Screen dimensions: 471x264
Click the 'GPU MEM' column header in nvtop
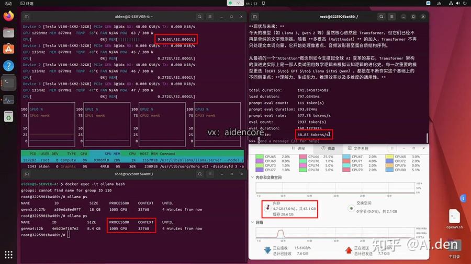click(113, 153)
